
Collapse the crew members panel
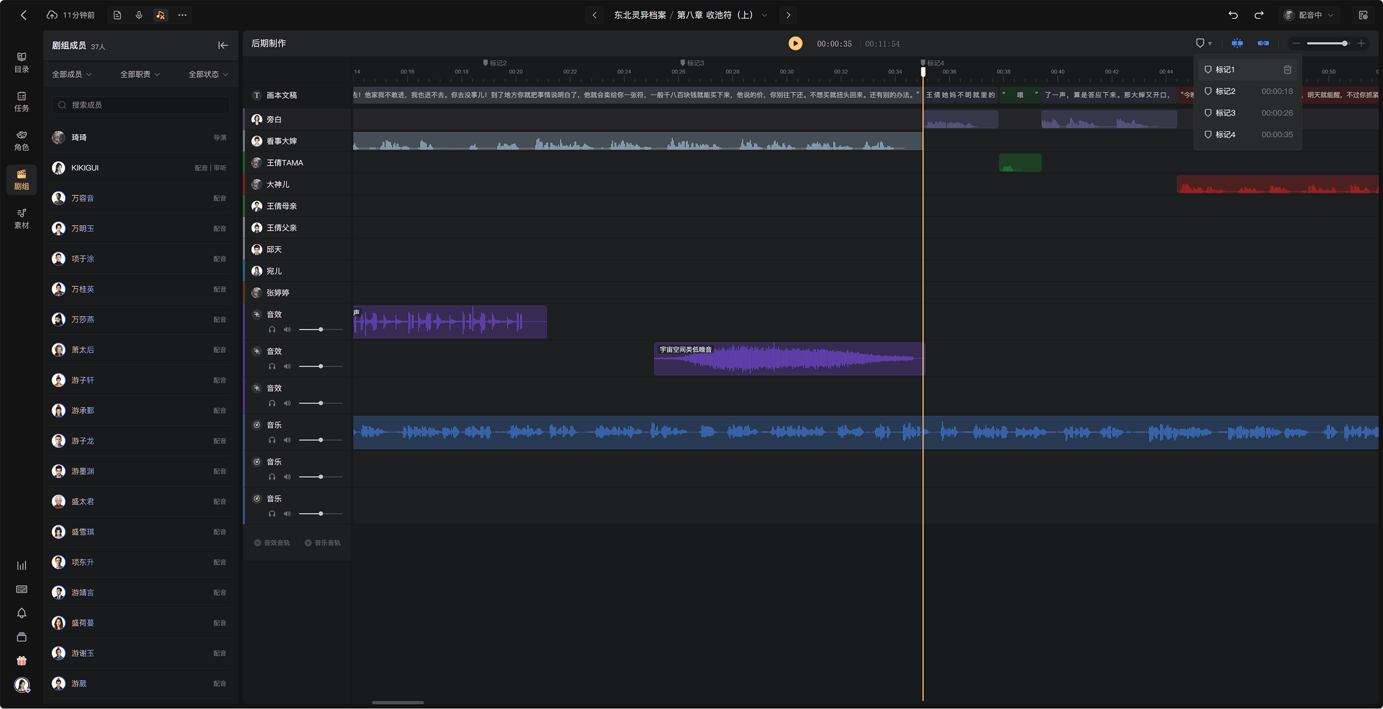pyautogui.click(x=223, y=46)
